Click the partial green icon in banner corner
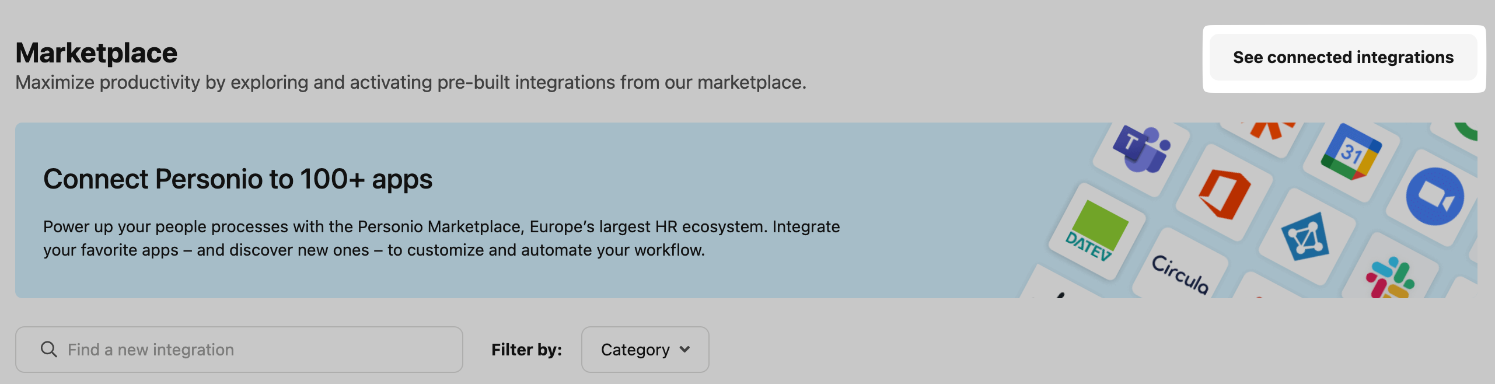 pos(1467,131)
